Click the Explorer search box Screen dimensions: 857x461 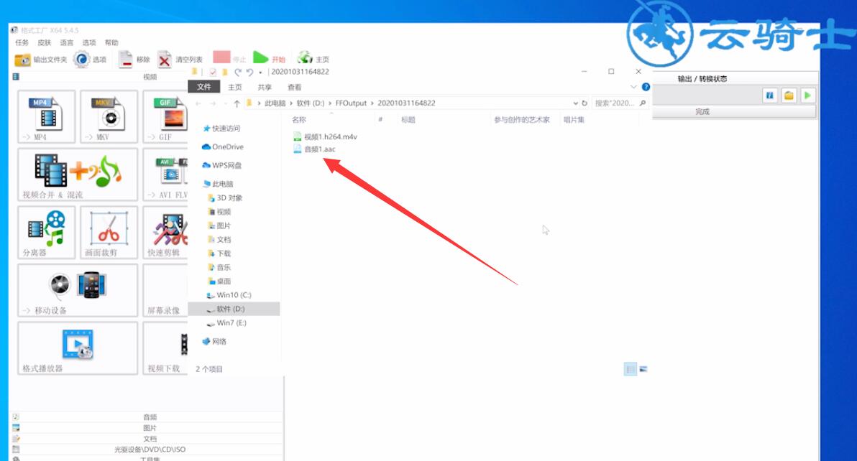point(620,103)
